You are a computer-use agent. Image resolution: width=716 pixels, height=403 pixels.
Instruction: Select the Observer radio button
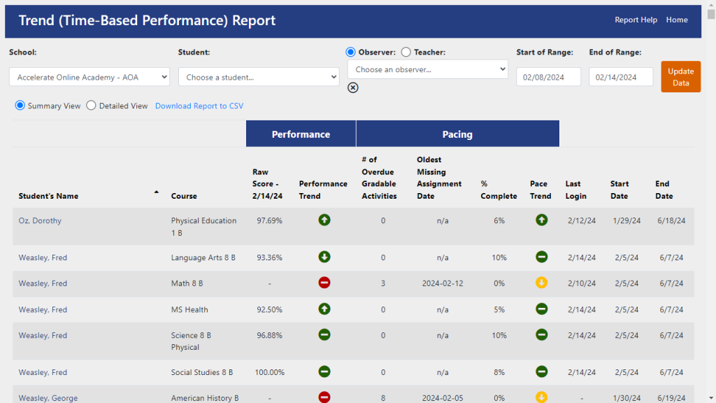tap(351, 52)
